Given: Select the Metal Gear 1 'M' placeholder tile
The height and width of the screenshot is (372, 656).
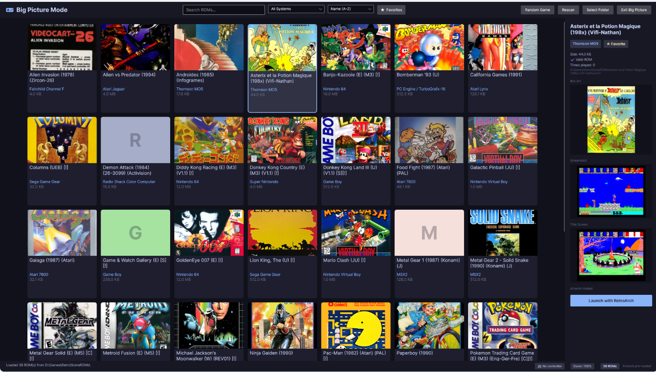Looking at the screenshot, I should 429,232.
